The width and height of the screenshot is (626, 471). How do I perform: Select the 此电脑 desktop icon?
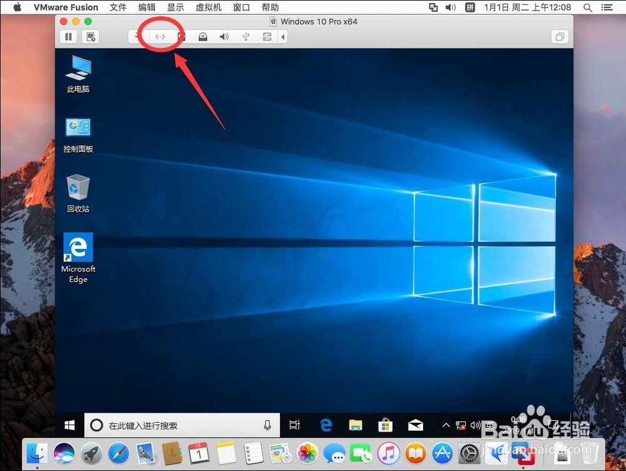click(78, 74)
